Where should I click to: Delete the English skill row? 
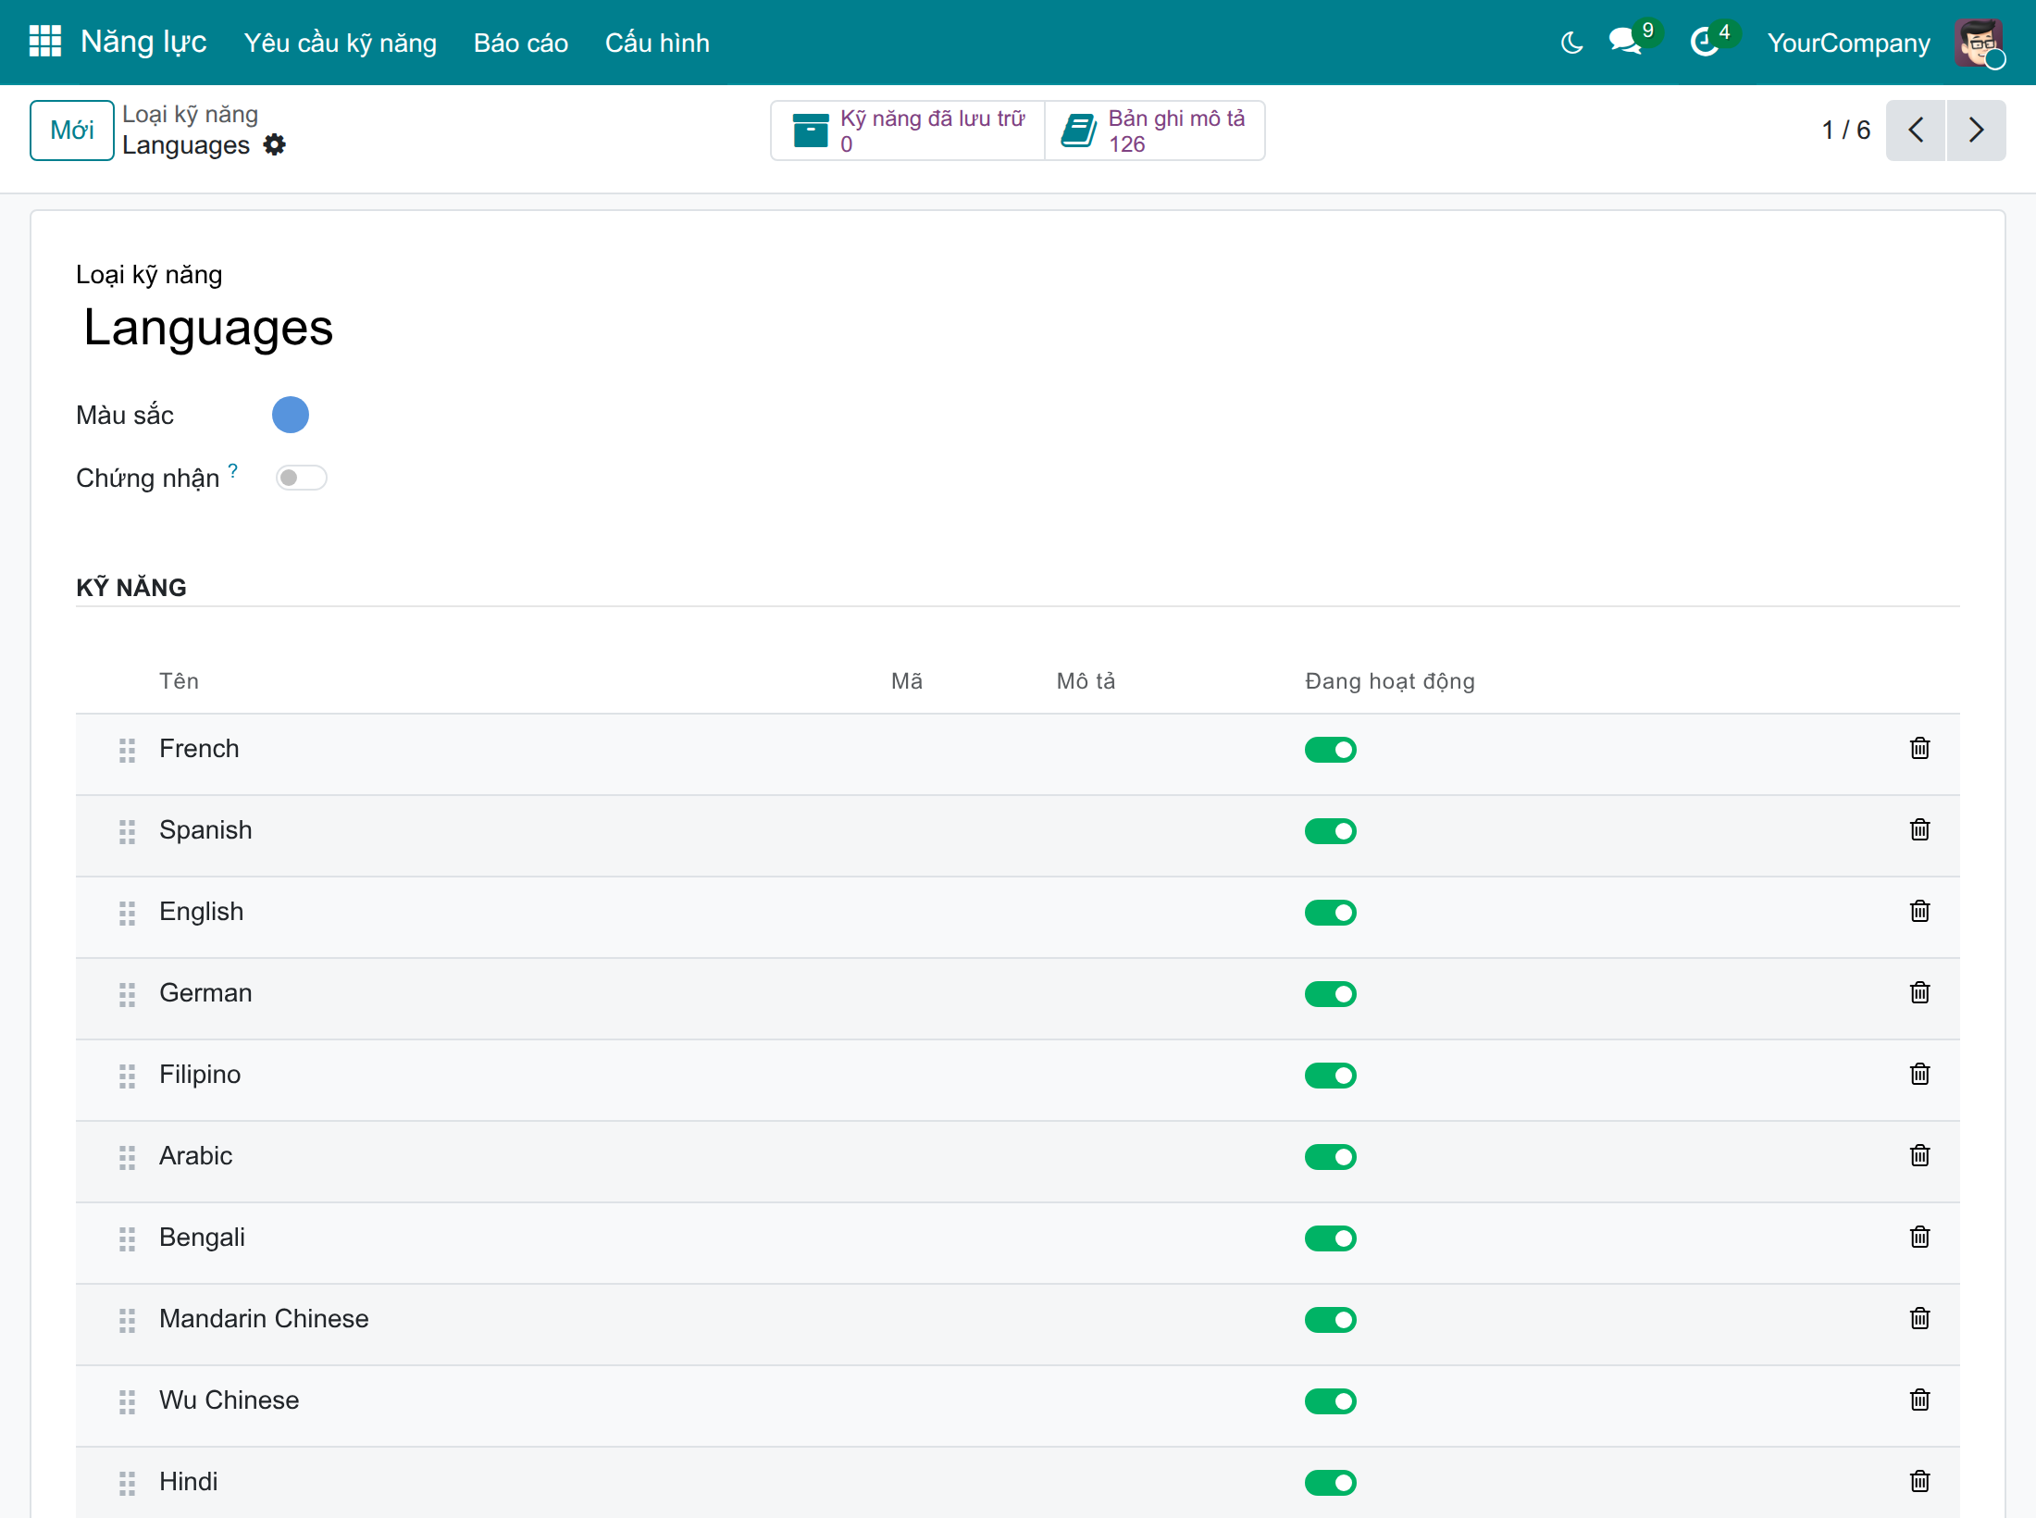[1919, 911]
